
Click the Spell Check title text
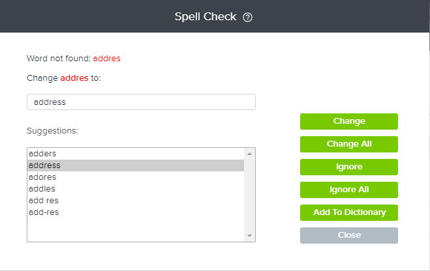point(205,17)
